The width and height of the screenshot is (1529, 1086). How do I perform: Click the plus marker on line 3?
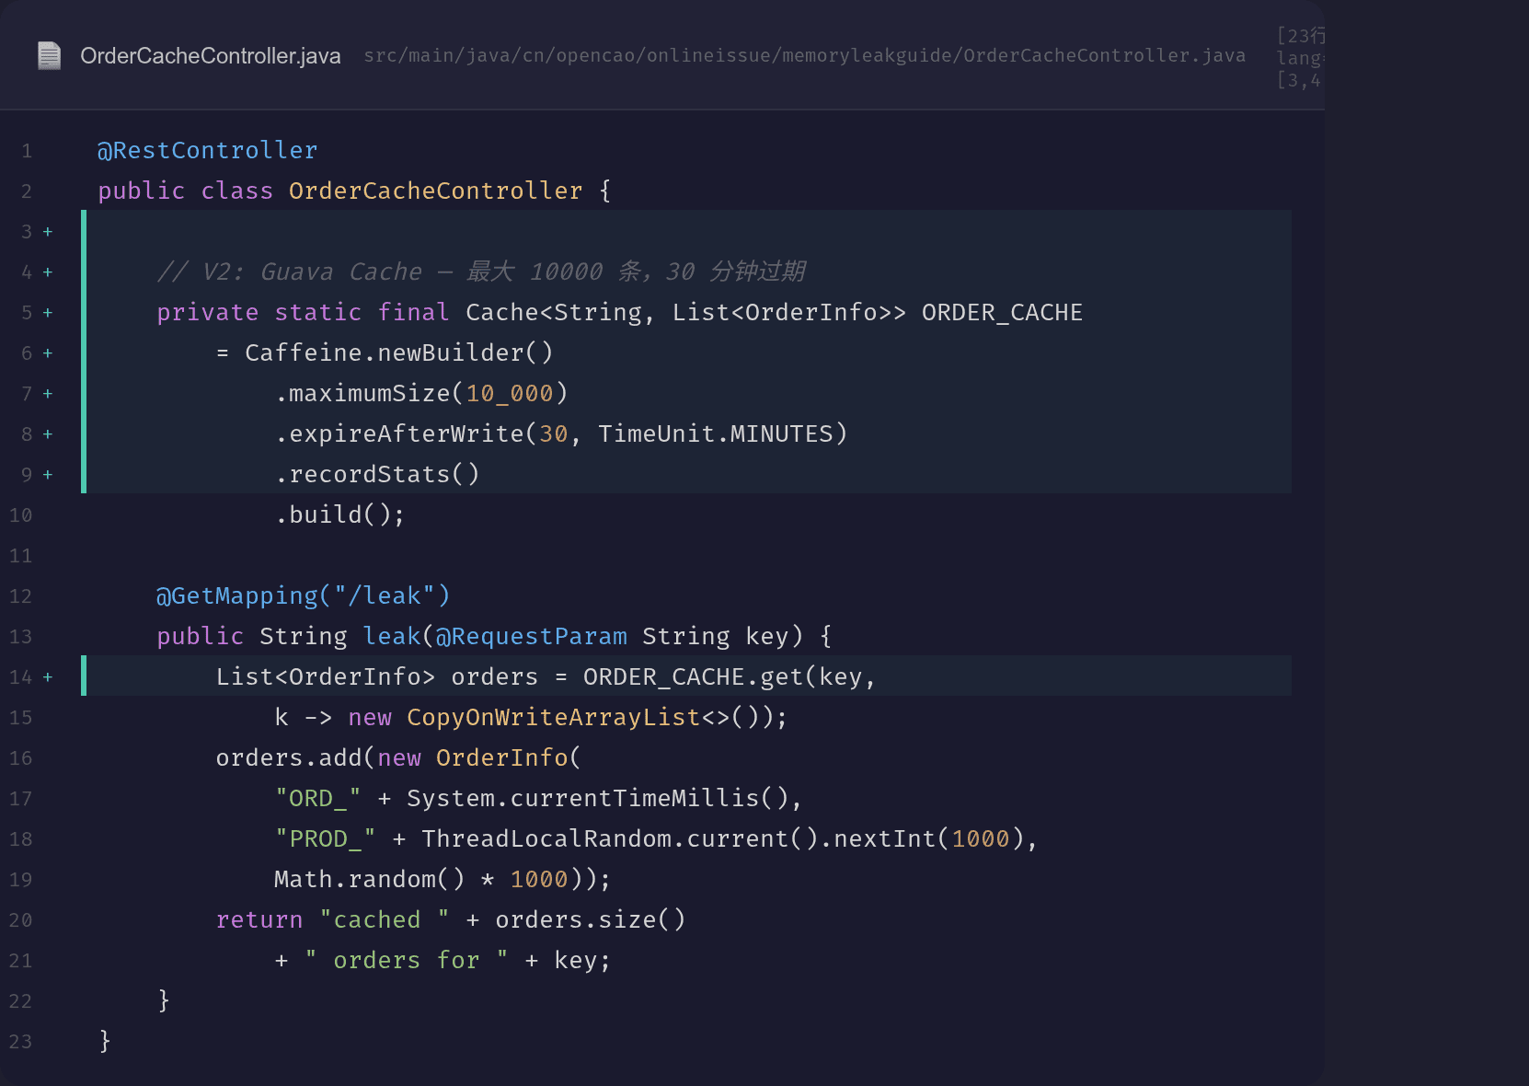point(48,232)
